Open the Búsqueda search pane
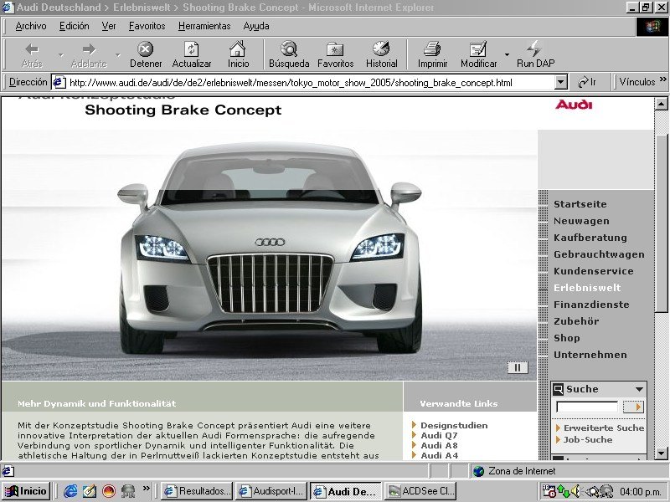Image resolution: width=670 pixels, height=502 pixels. [289, 54]
